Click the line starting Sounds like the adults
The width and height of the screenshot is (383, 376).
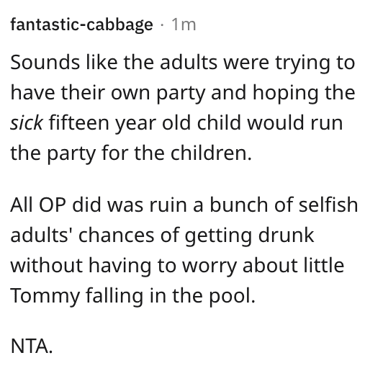pyautogui.click(x=182, y=63)
